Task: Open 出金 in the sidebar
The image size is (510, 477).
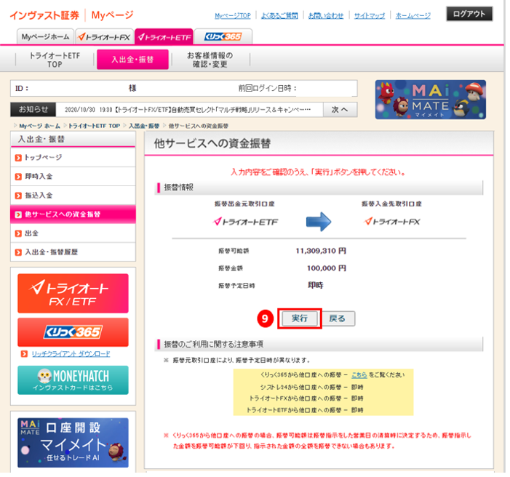Action: point(73,233)
